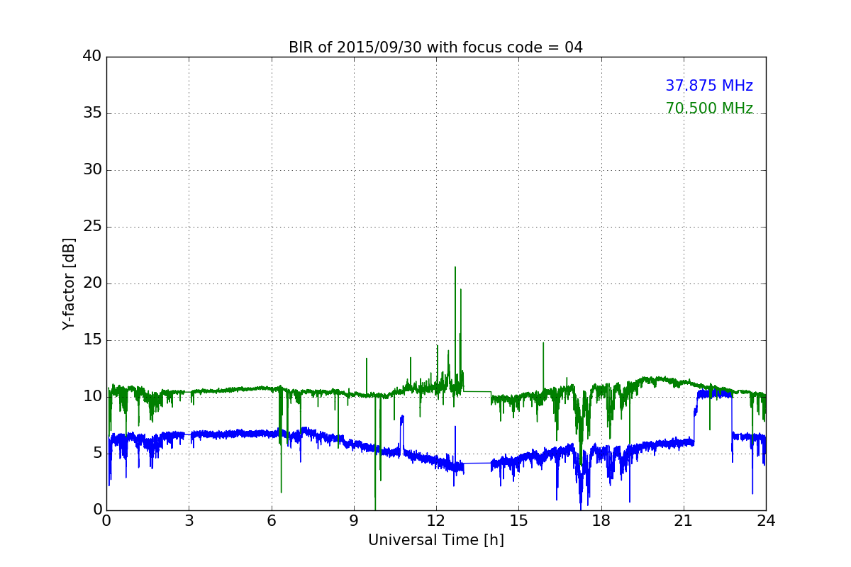The width and height of the screenshot is (851, 567).
Task: Click x-axis tick label '24'
Action: point(766,520)
